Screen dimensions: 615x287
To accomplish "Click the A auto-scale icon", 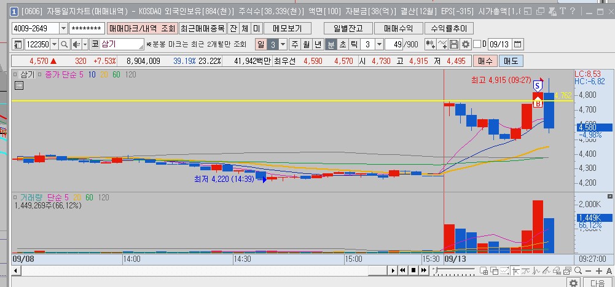I will tap(609, 271).
